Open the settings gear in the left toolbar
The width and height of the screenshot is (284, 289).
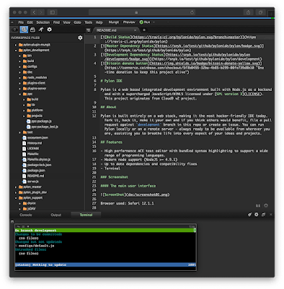coord(49,30)
